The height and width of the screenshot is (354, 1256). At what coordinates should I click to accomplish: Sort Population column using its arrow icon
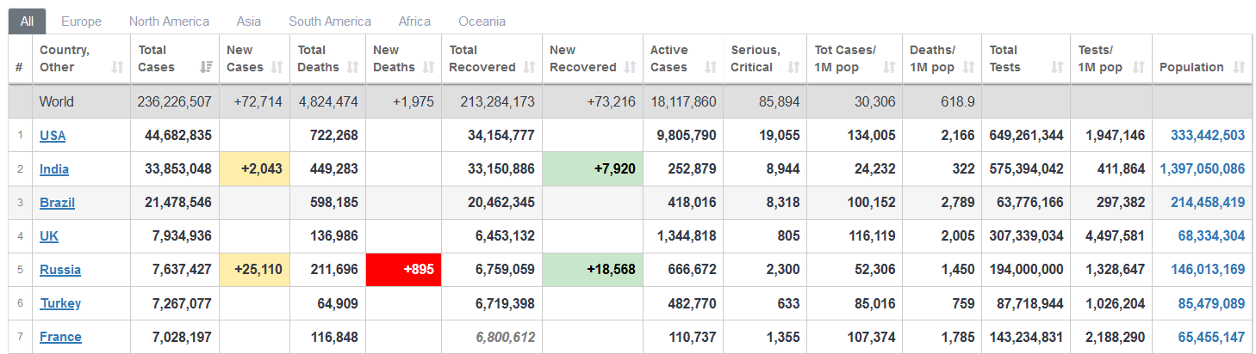click(1240, 67)
